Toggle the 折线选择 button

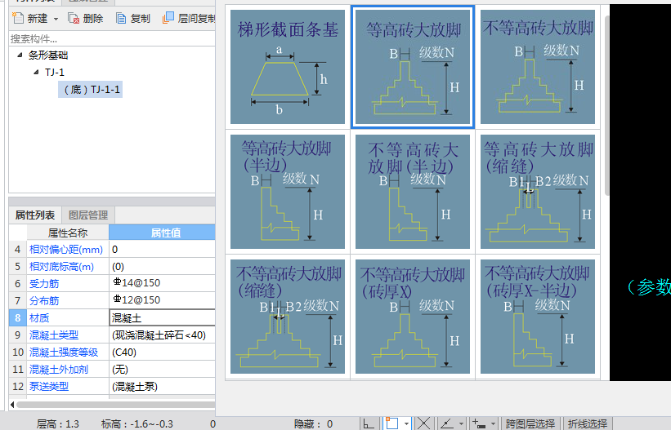[588, 423]
